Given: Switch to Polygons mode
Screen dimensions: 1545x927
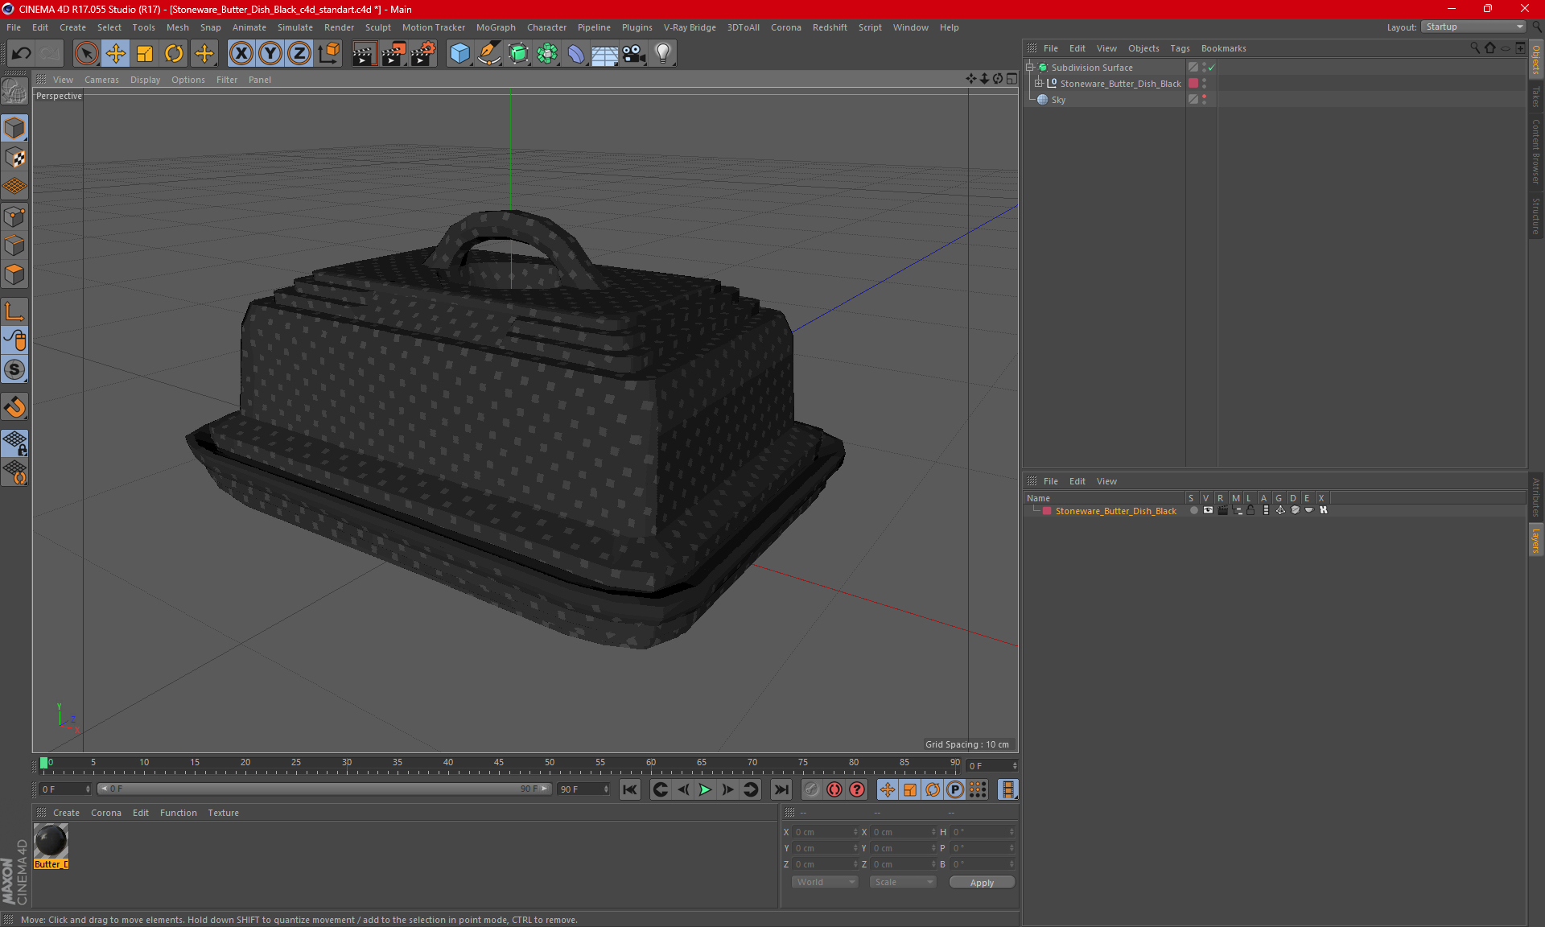Looking at the screenshot, I should coord(14,274).
